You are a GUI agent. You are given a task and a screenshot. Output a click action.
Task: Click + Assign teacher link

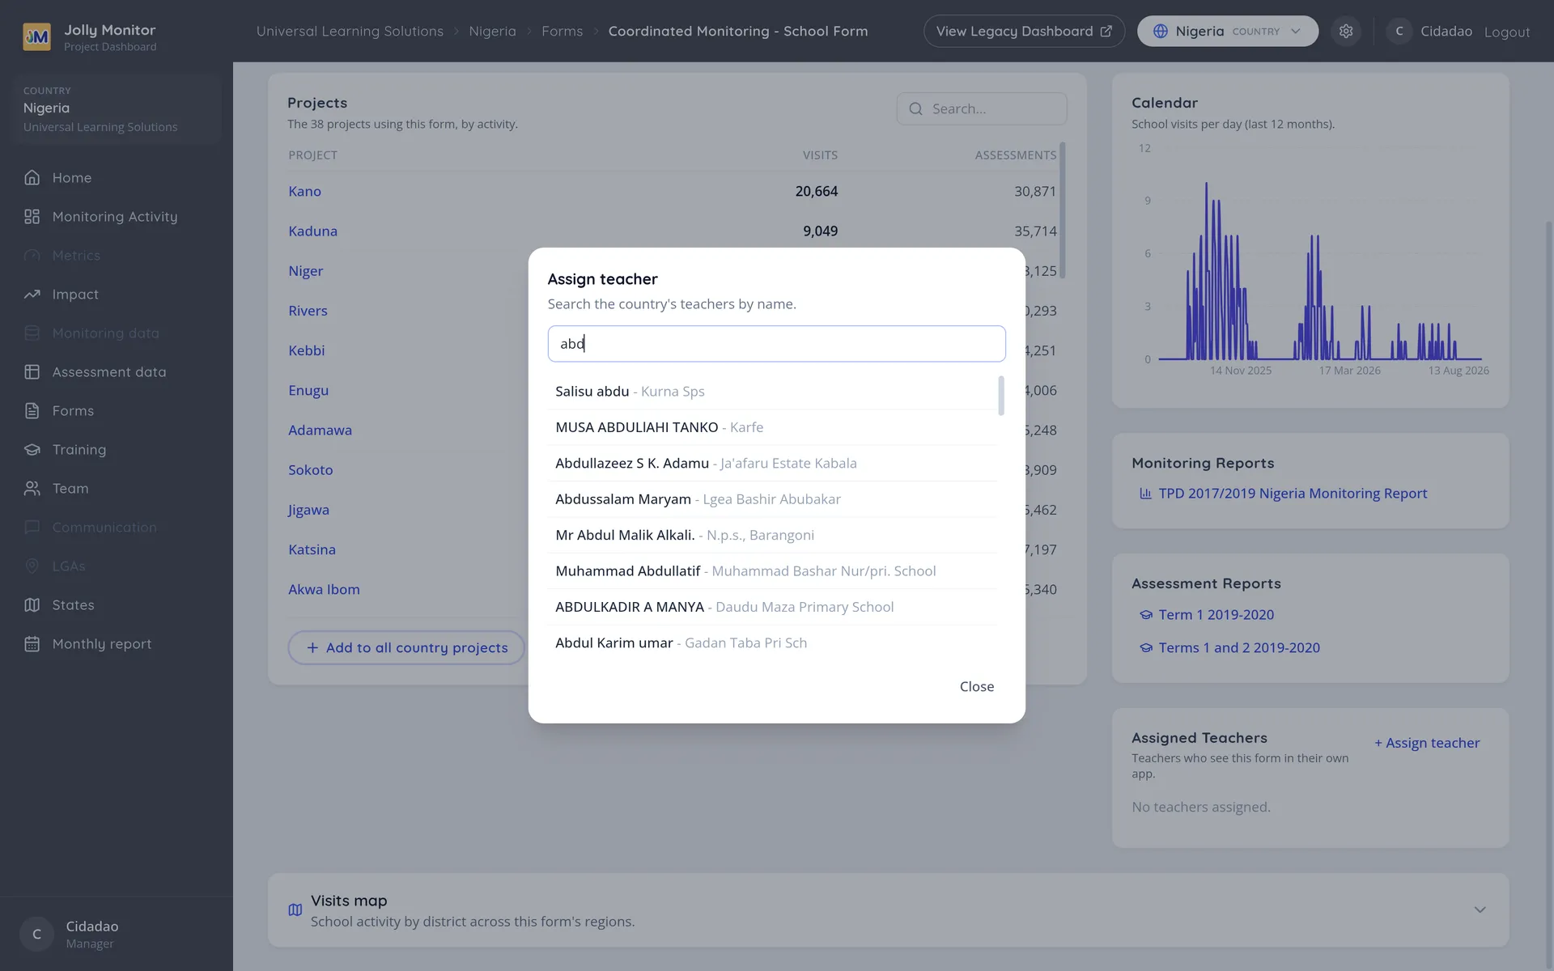coord(1427,743)
